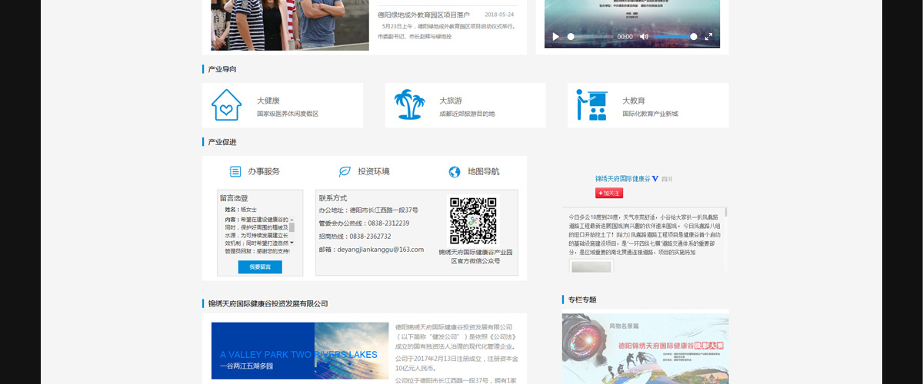923x384 pixels.
Task: Open the 德阳绿地成外教育园区项目落户 news headline
Action: [424, 15]
